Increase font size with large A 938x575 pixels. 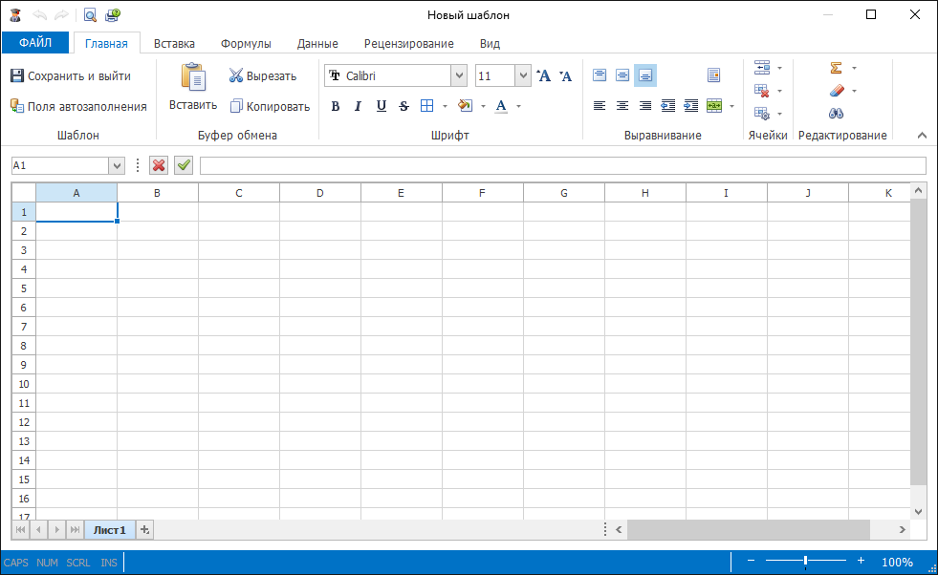point(544,75)
